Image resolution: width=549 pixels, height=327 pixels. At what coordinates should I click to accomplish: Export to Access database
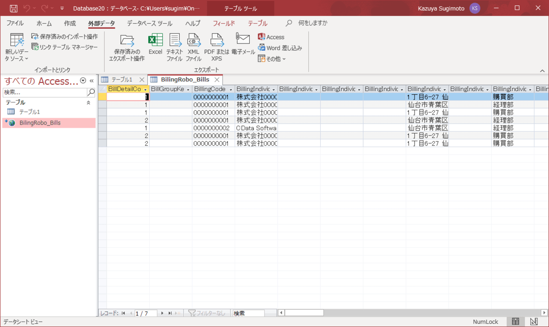coord(271,37)
